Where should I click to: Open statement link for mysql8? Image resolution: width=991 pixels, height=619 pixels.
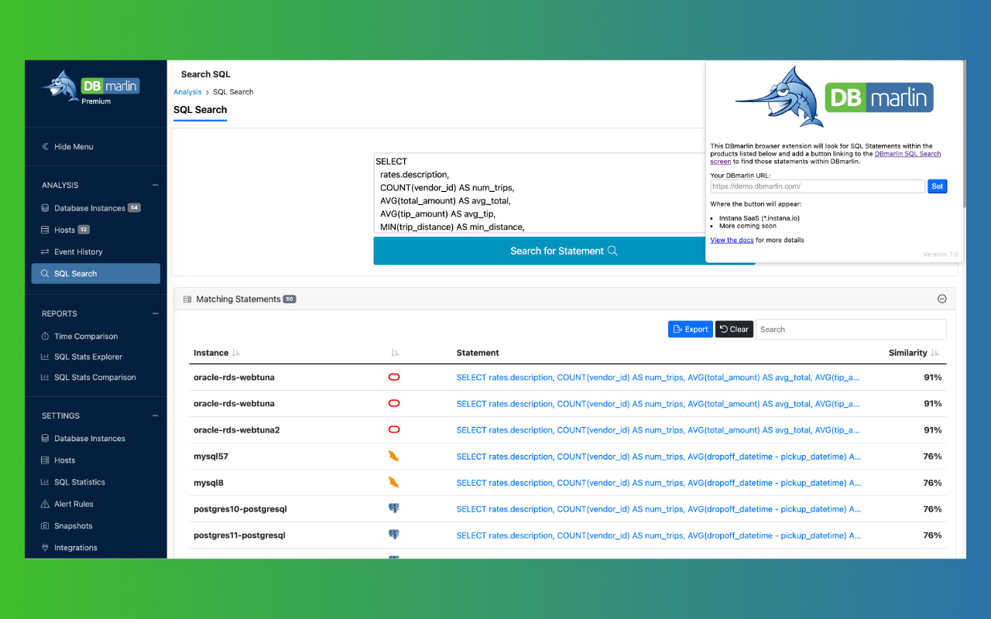point(658,483)
